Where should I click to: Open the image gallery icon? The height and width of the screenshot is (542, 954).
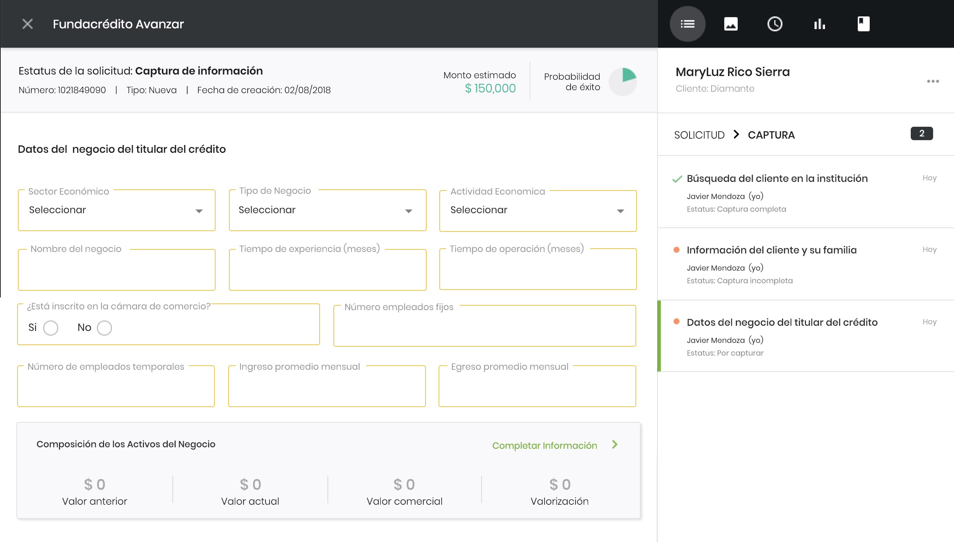(731, 24)
